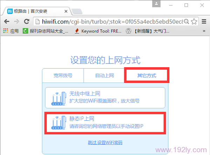Open the Chrome hamburger menu

click(x=204, y=21)
